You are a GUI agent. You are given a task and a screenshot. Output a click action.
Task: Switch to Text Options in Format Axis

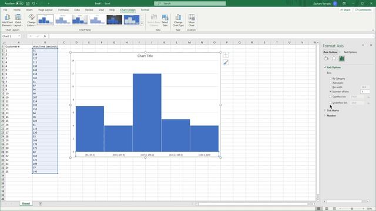click(x=350, y=52)
